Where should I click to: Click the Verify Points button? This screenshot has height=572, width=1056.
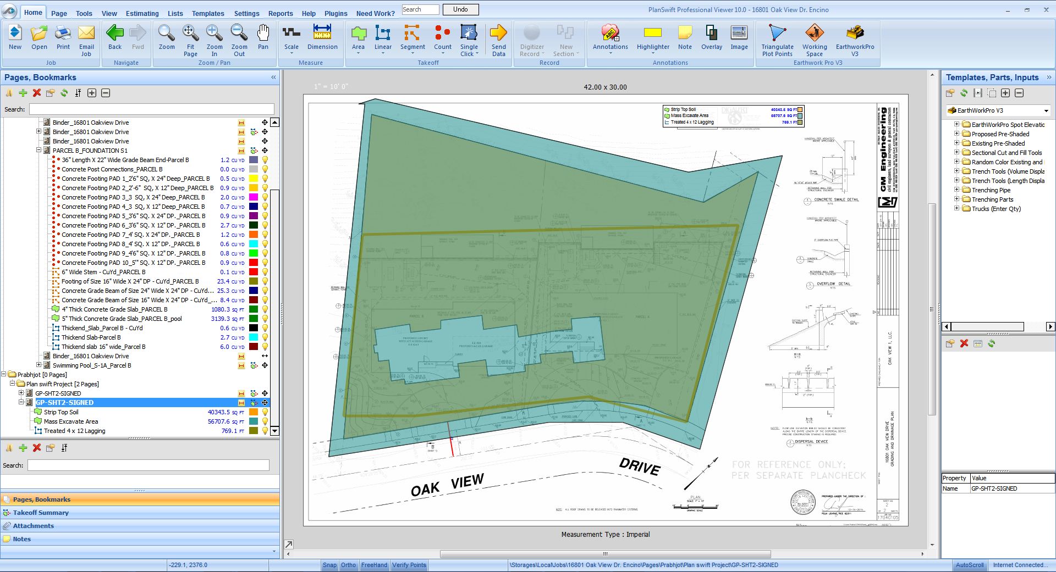click(409, 565)
